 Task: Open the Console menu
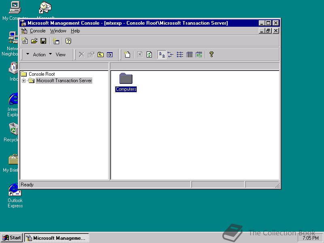[38, 31]
